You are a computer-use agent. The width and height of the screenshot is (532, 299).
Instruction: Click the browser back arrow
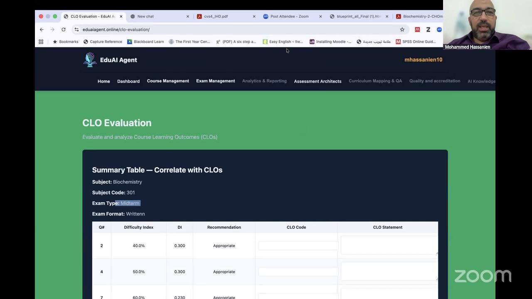tap(42, 29)
